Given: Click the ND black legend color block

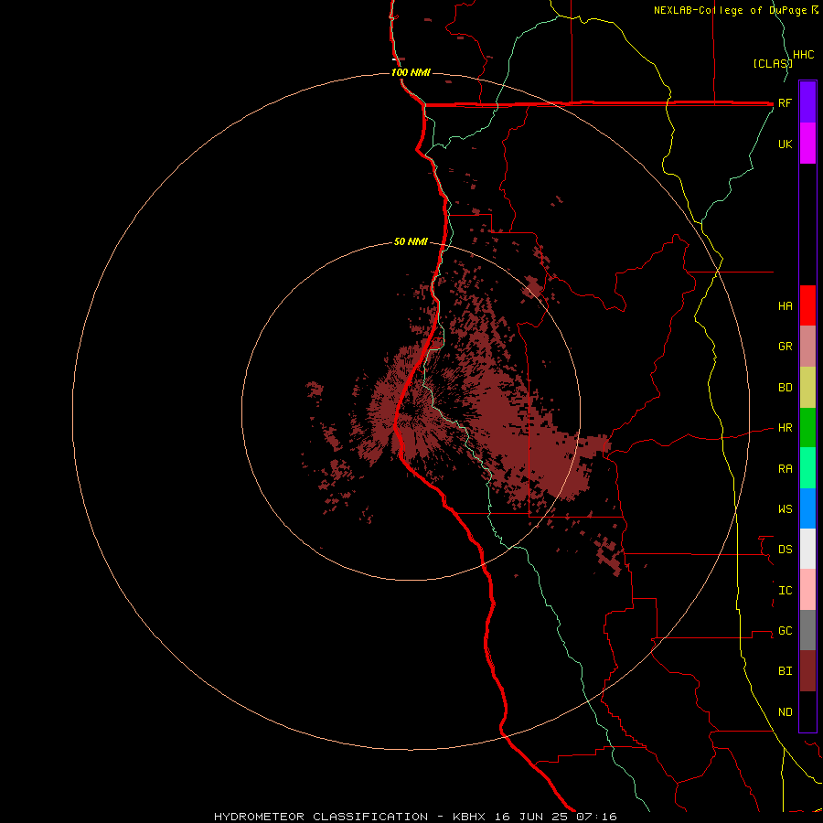Looking at the screenshot, I should [807, 711].
